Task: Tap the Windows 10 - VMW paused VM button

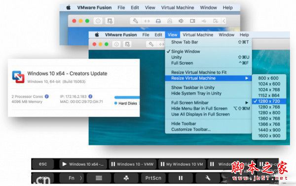Action: [x=133, y=164]
